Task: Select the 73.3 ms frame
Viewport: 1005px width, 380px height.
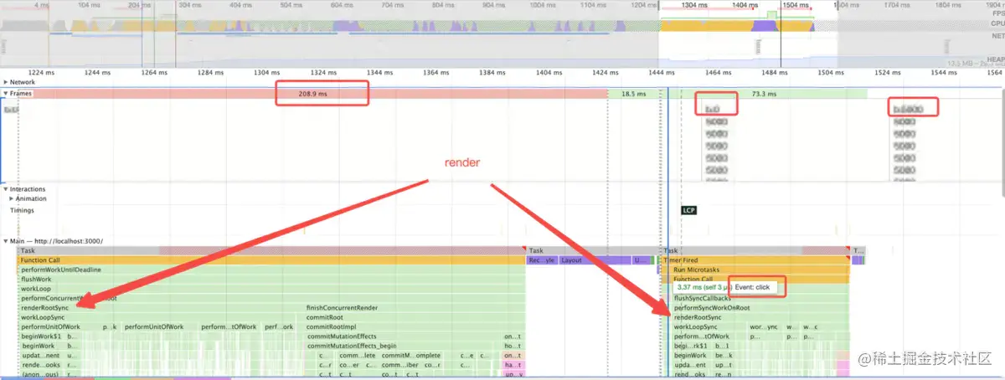Action: [x=764, y=94]
